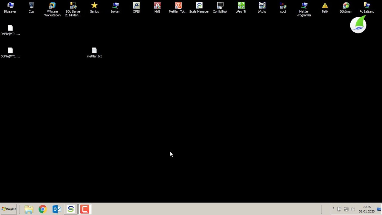Screen dimensions: 382x215
Task: Switch to the Camtasia recorder taskbar button
Action: tap(85, 209)
